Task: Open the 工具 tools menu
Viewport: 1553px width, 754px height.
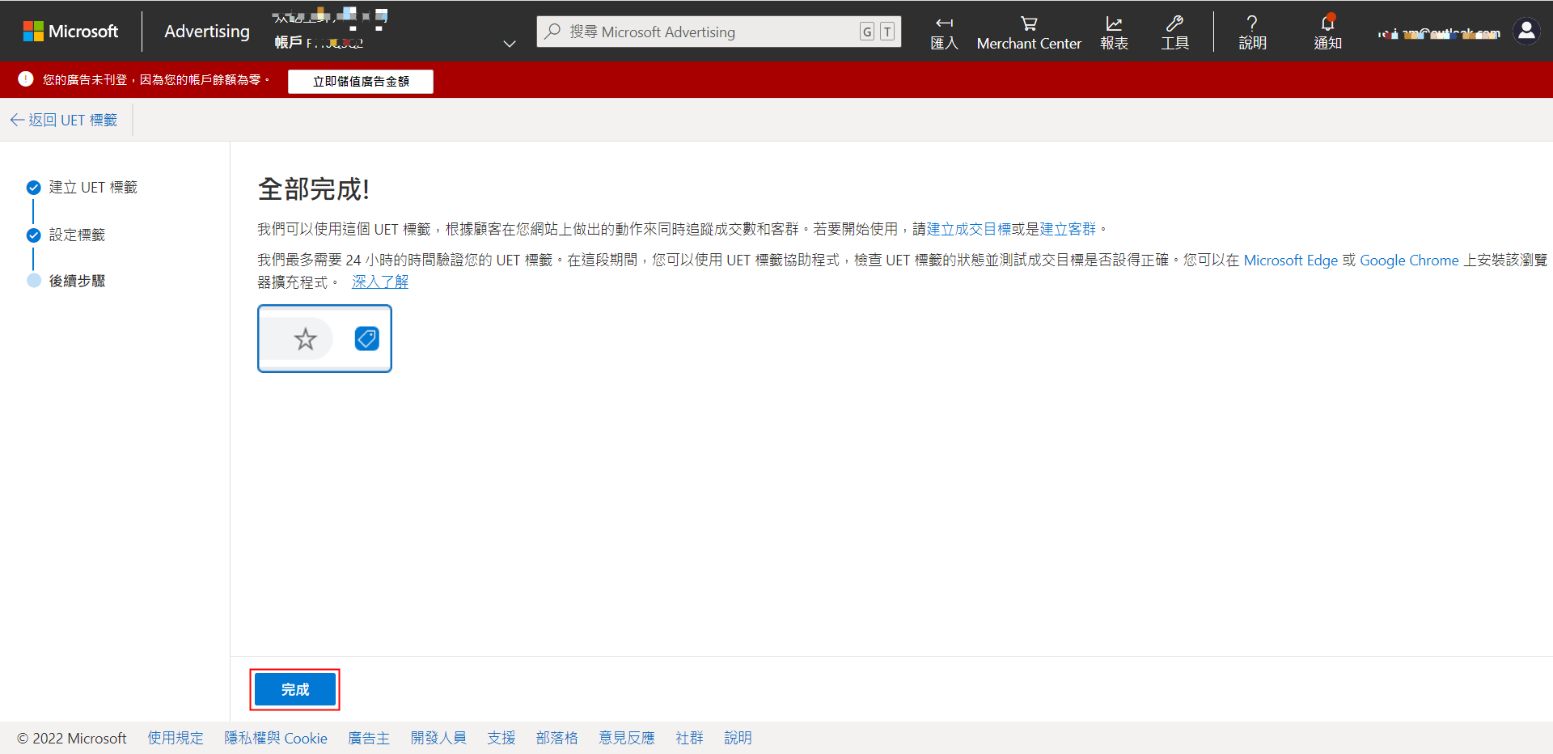Action: pyautogui.click(x=1174, y=32)
